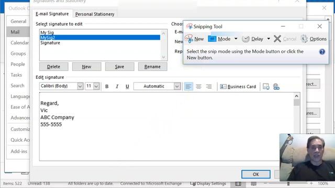Minimize the Snipping Tool window
The image size is (335, 188).
283,27
